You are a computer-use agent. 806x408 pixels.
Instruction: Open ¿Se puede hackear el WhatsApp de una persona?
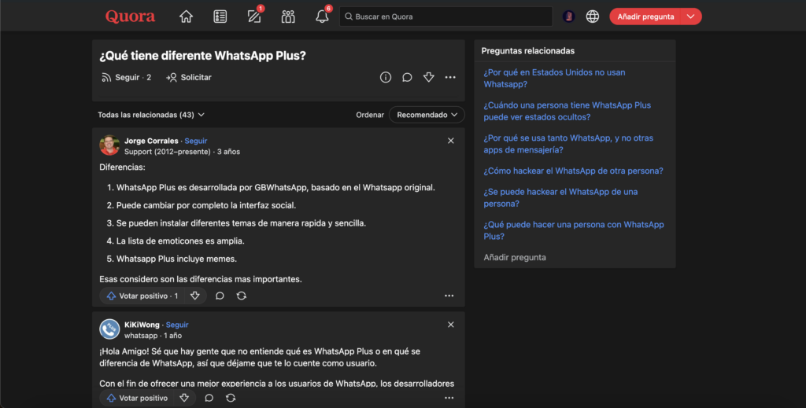[x=560, y=197]
